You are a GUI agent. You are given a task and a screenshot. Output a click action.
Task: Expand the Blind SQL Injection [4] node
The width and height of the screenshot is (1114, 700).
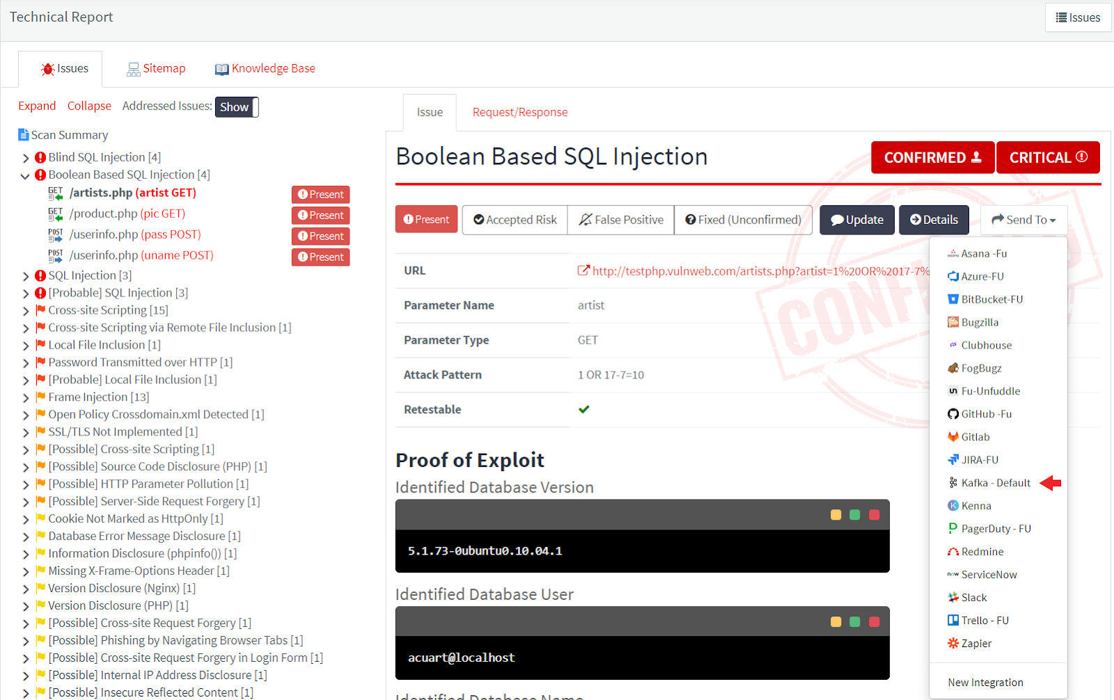coord(26,158)
